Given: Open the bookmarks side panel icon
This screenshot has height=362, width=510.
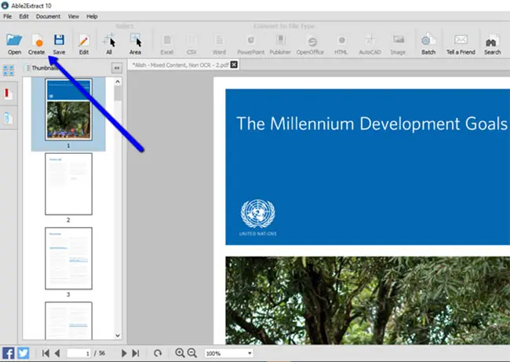Looking at the screenshot, I should click(x=8, y=93).
